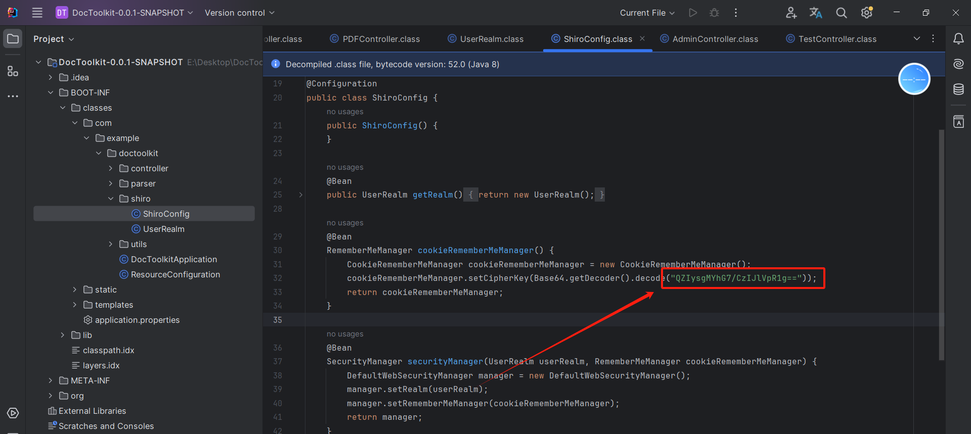Expand the utils package

pyautogui.click(x=111, y=244)
